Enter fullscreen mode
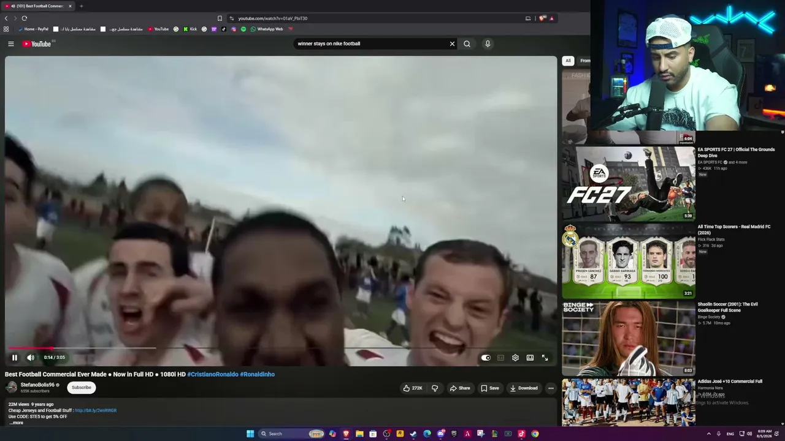The width and height of the screenshot is (785, 441). (545, 358)
